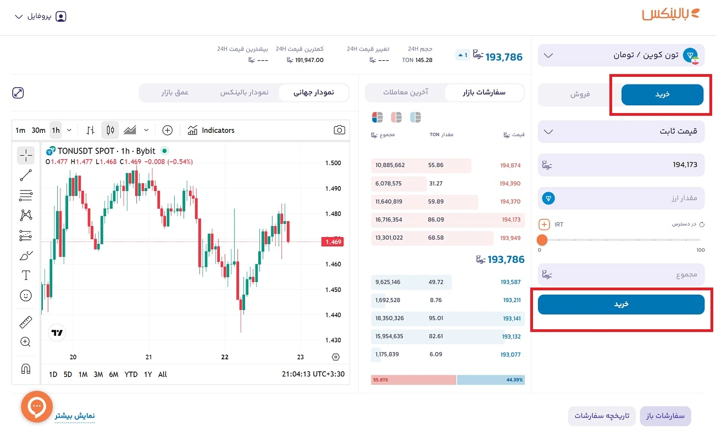This screenshot has height=439, width=716.
Task: Select the trend line drawing tool
Action: 26,176
